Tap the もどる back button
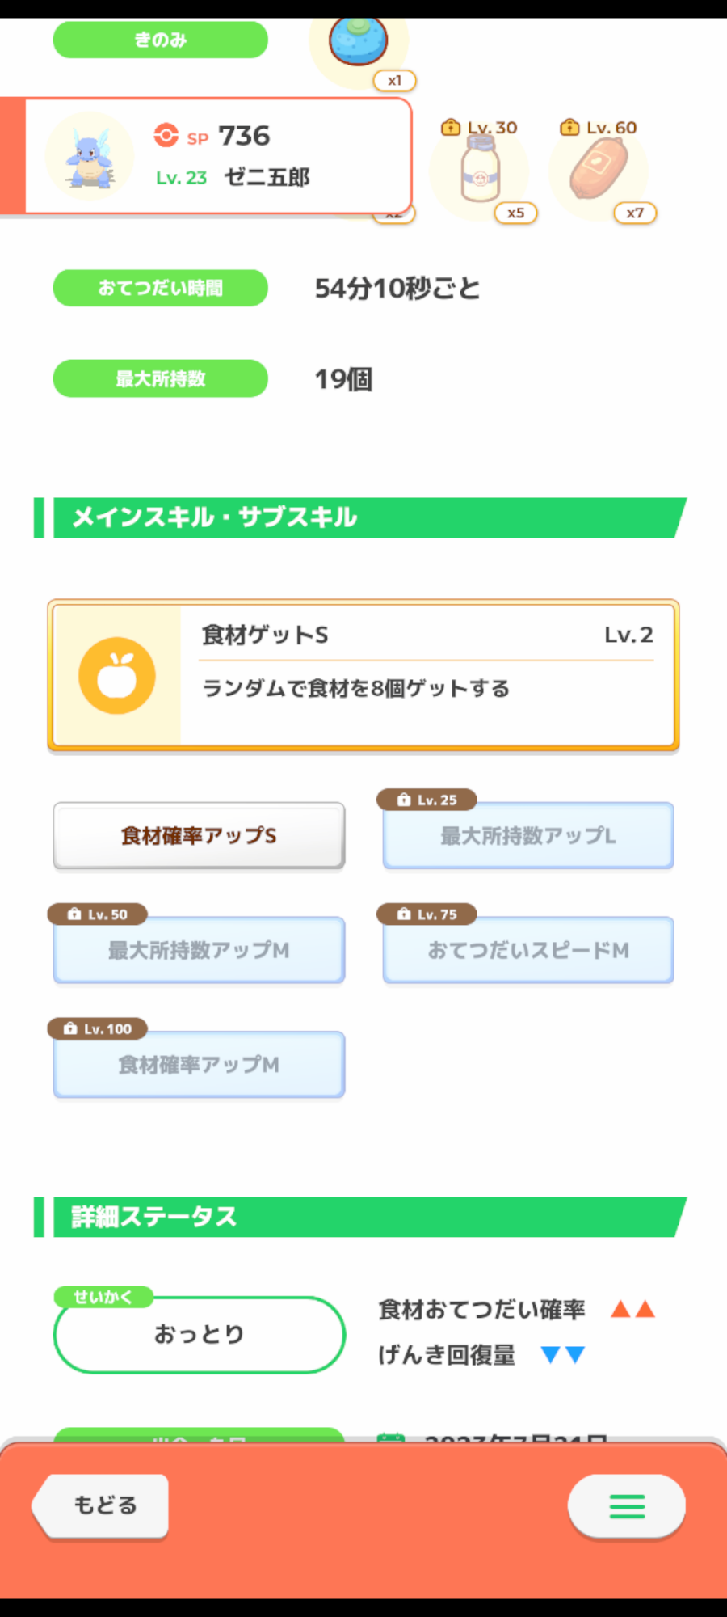 click(100, 1505)
